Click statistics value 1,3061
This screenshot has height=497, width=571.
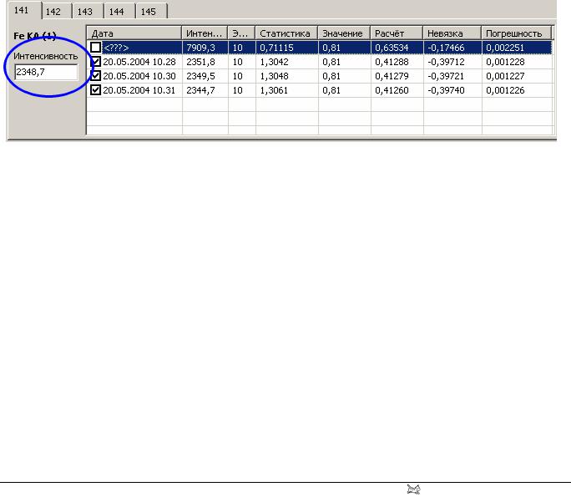point(274,90)
